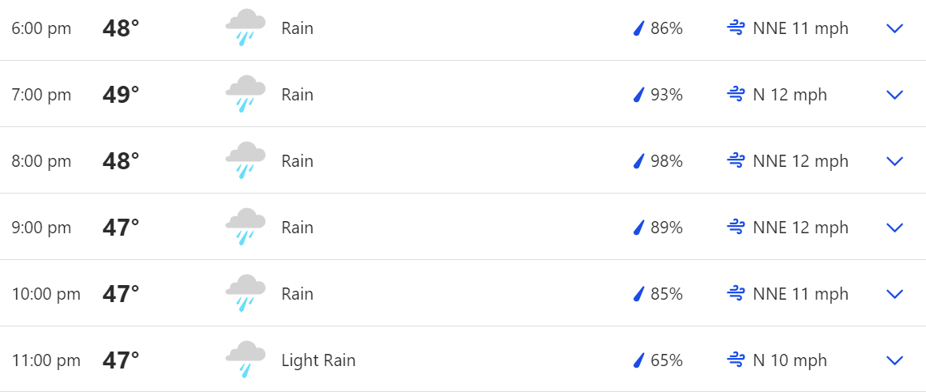This screenshot has width=926, height=392.
Task: Click the rain cloud icon for 10:00 pm
Action: pos(245,294)
